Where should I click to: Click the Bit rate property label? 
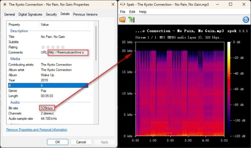point(13,108)
